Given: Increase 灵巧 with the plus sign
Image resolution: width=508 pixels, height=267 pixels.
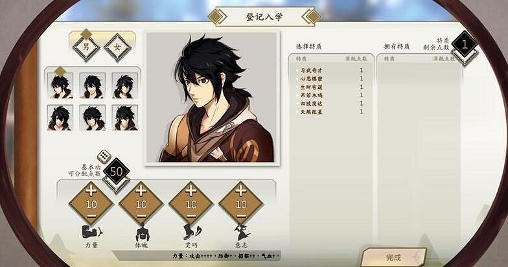Looking at the screenshot, I should pos(191,191).
